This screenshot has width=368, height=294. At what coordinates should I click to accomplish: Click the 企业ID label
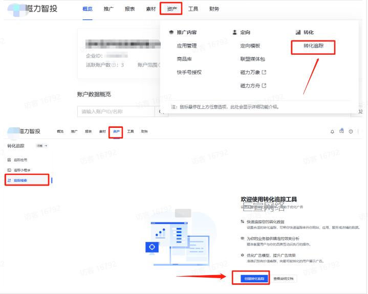click(94, 56)
